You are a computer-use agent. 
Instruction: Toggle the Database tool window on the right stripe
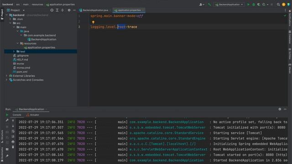(290, 37)
